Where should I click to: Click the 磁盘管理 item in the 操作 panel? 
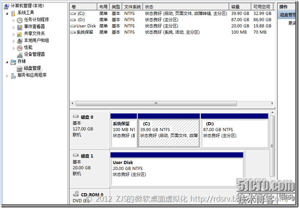[287, 15]
